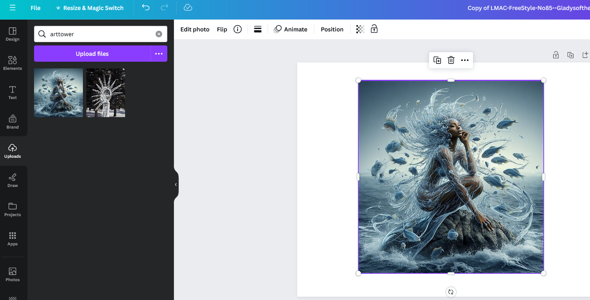This screenshot has width=590, height=300.
Task: Open the transparency checkerboard control
Action: (360, 29)
